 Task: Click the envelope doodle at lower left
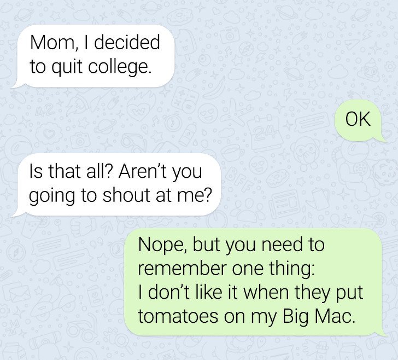pos(20,293)
